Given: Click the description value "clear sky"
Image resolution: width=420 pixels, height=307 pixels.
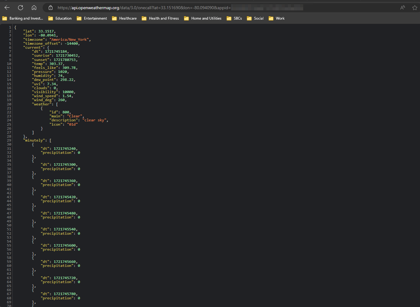Looking at the screenshot, I should point(94,120).
